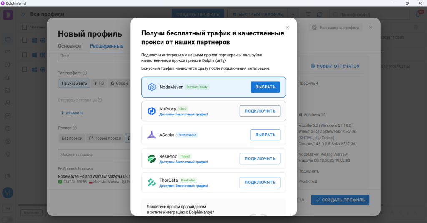
Task: Change language via the RU button
Action: tap(8, 208)
